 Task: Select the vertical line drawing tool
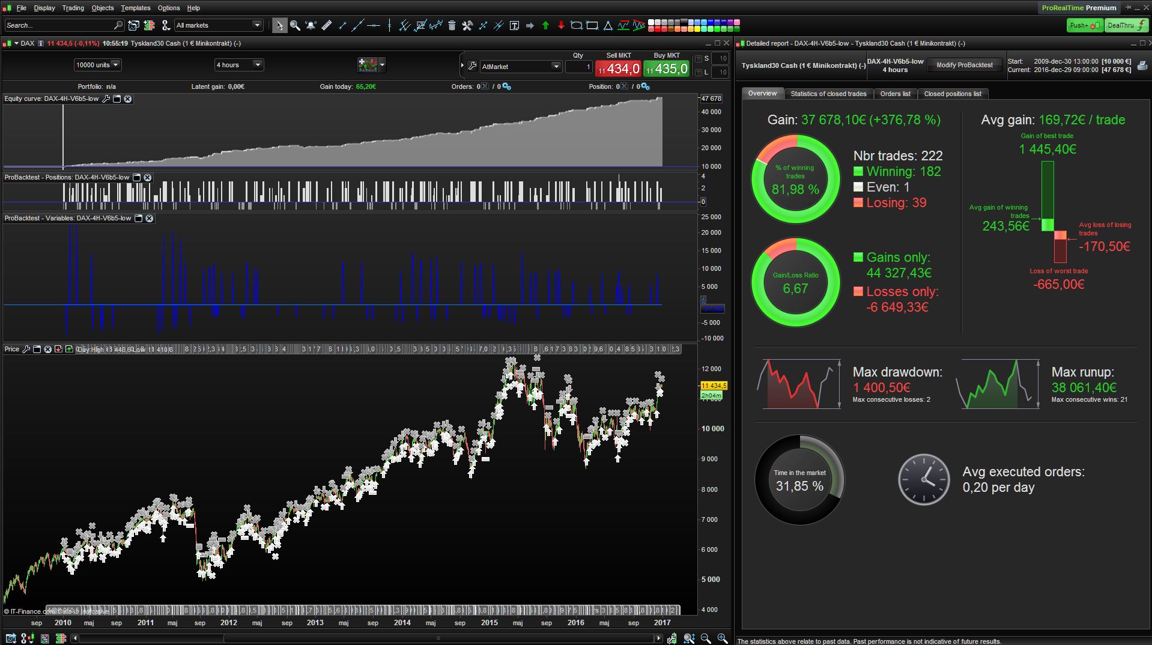[389, 25]
